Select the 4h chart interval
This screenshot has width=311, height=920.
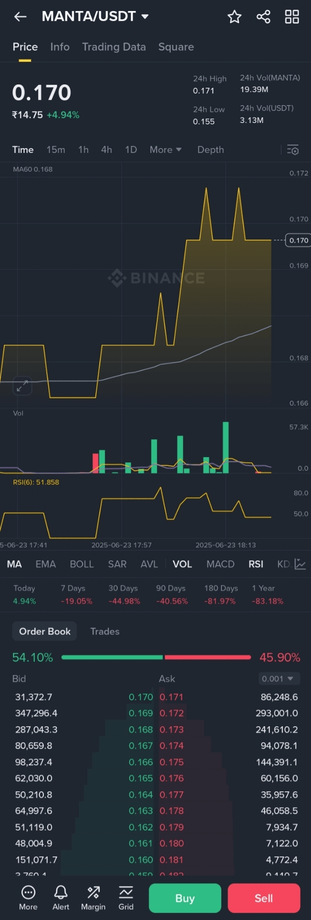[x=107, y=149]
